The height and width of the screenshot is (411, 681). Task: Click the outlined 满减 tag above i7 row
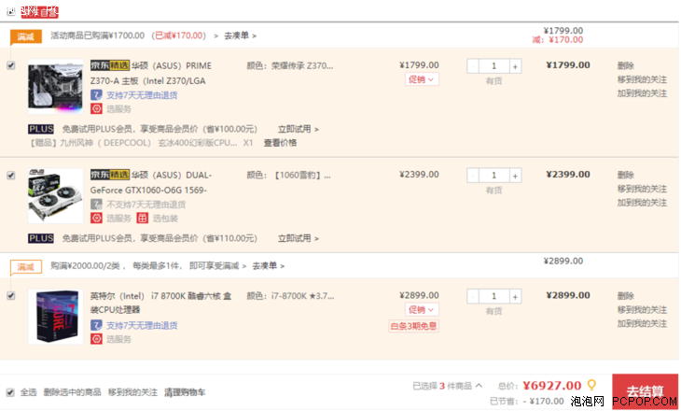[x=25, y=266]
